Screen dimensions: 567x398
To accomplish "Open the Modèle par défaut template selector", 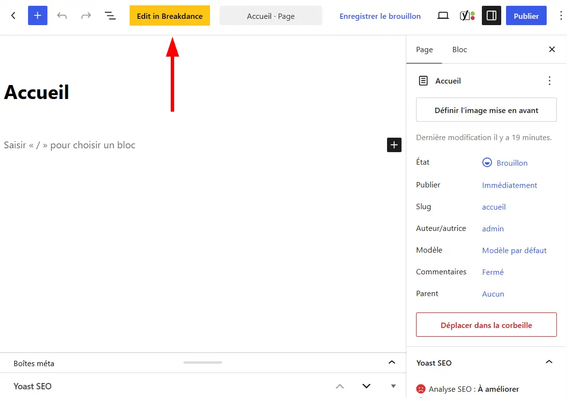I will [x=514, y=250].
